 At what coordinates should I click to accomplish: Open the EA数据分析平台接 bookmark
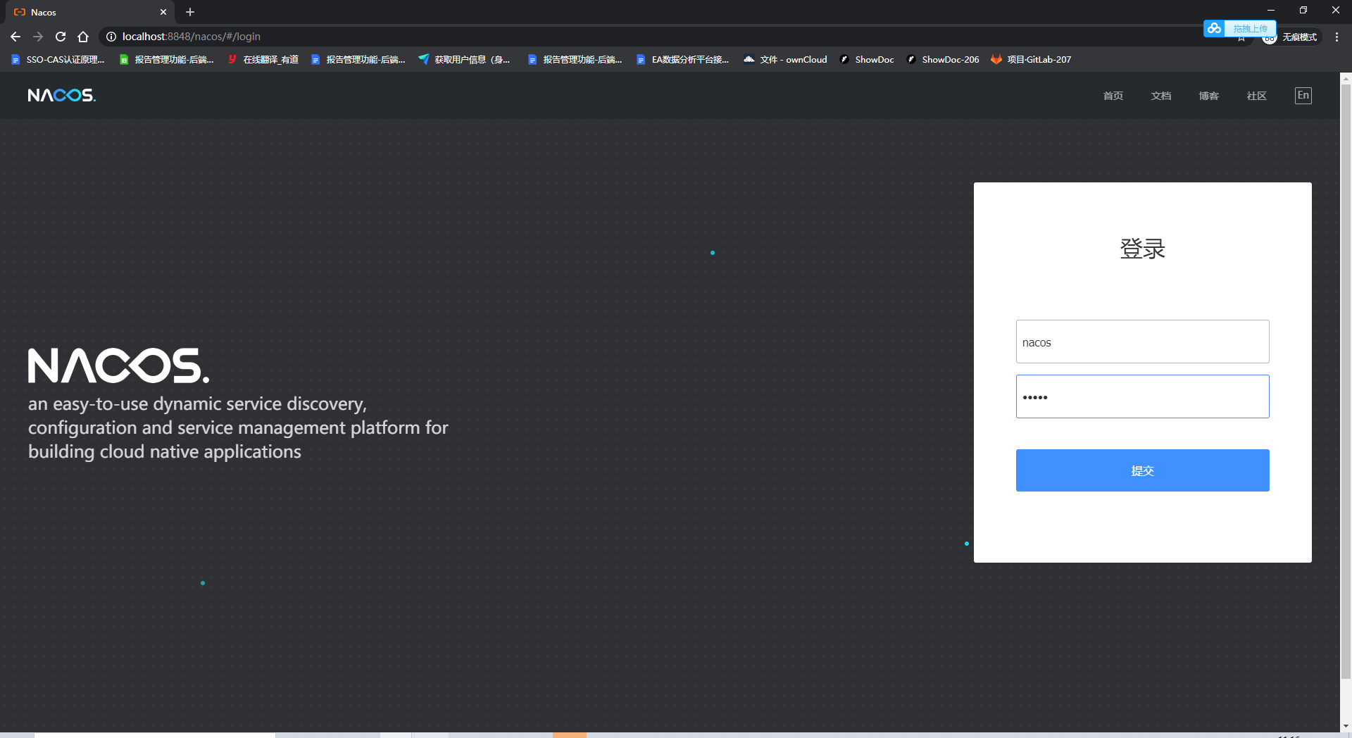tap(682, 60)
